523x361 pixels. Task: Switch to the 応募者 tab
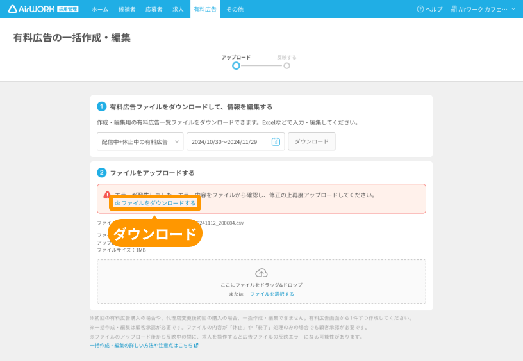click(x=154, y=10)
